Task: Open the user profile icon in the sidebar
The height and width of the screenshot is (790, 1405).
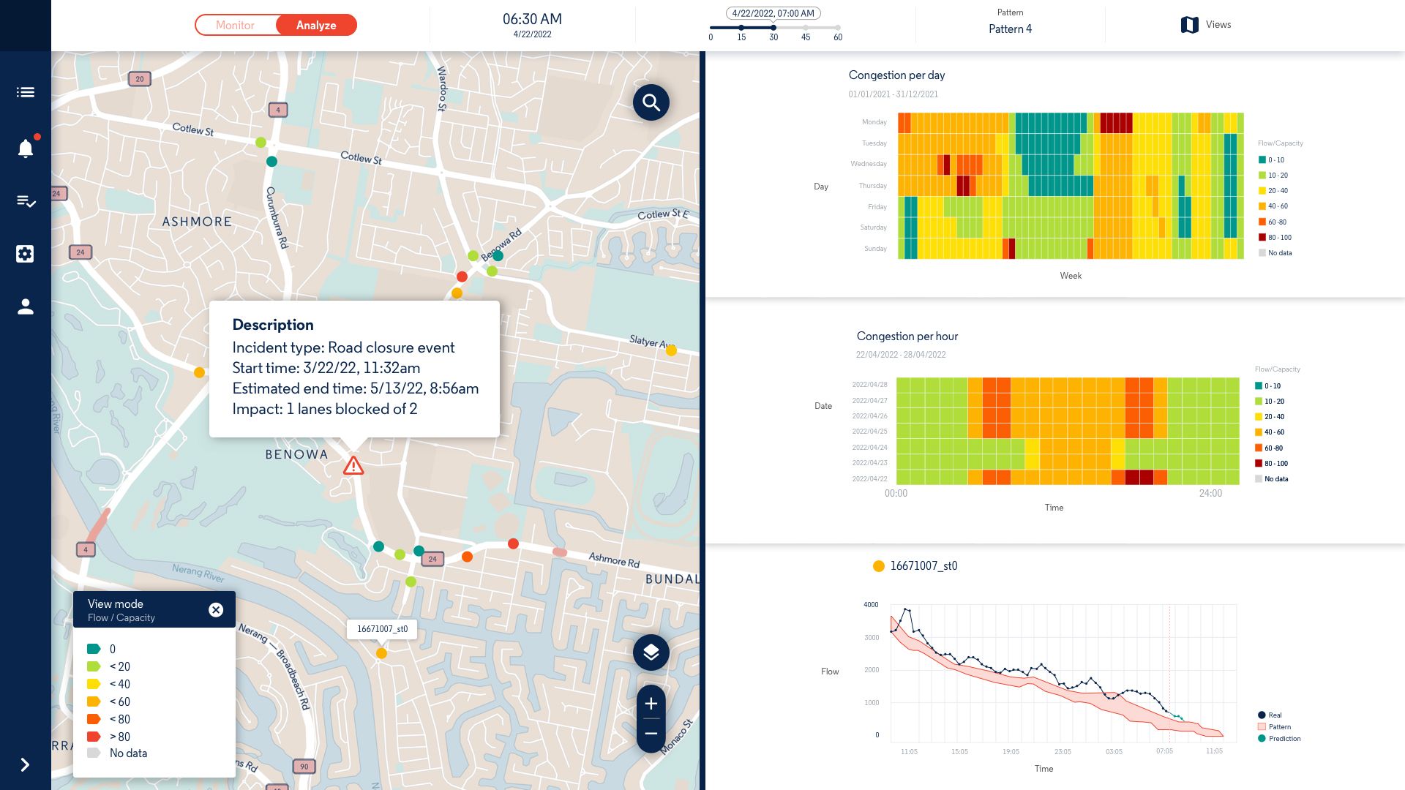Action: (x=25, y=306)
